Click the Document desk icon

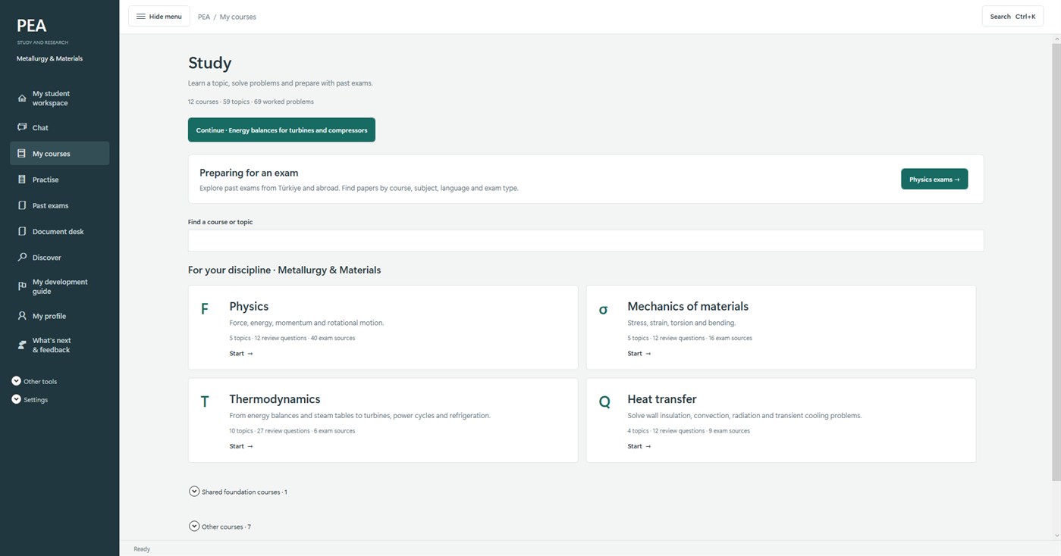(x=22, y=231)
